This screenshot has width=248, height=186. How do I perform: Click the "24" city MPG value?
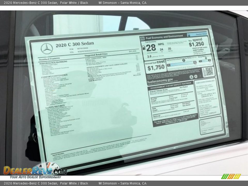pos(161,50)
